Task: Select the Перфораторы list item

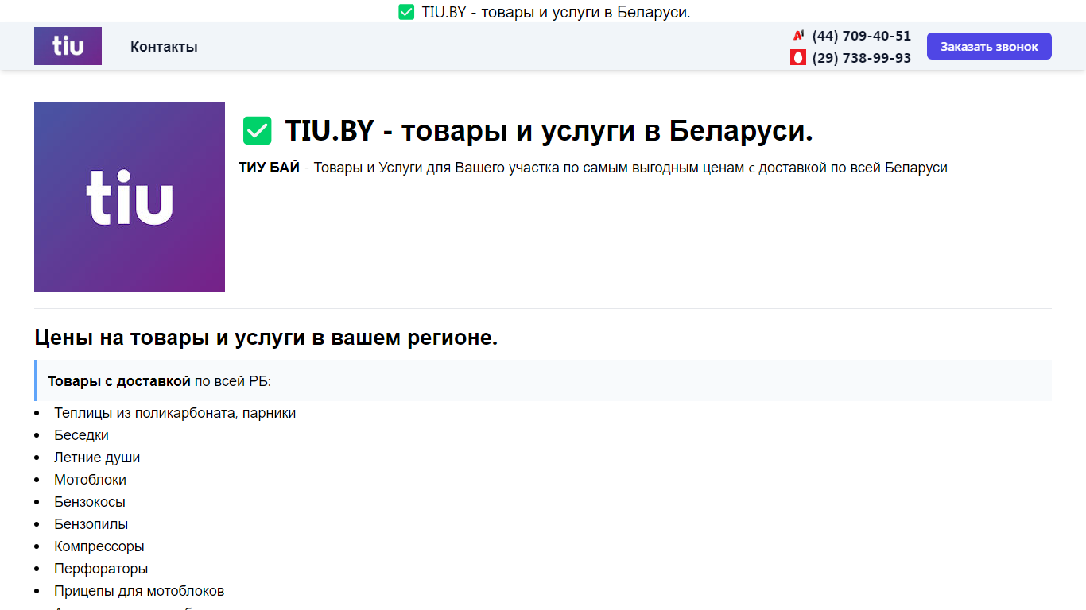Action: pos(101,569)
